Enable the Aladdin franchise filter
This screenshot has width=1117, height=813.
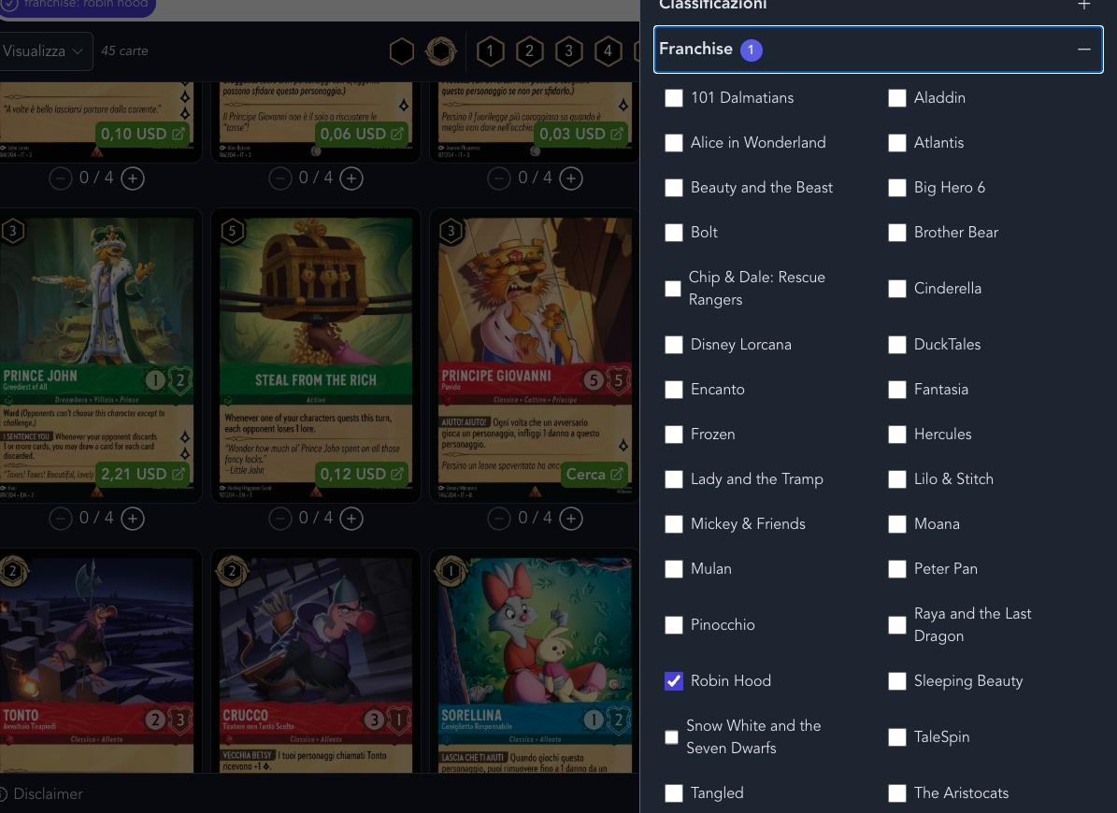(897, 98)
